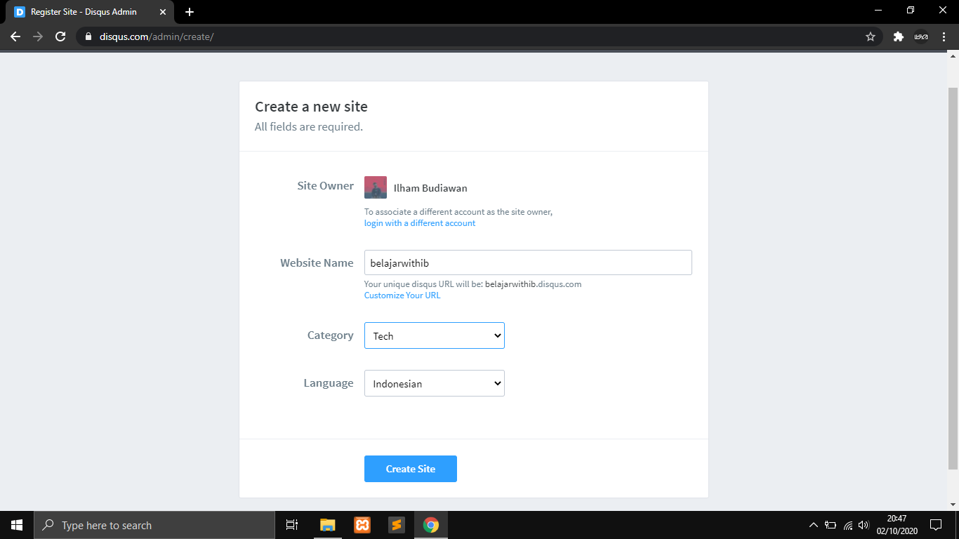Click the belajarwithib.disqus.com URL text
959x539 pixels.
pyautogui.click(x=534, y=284)
